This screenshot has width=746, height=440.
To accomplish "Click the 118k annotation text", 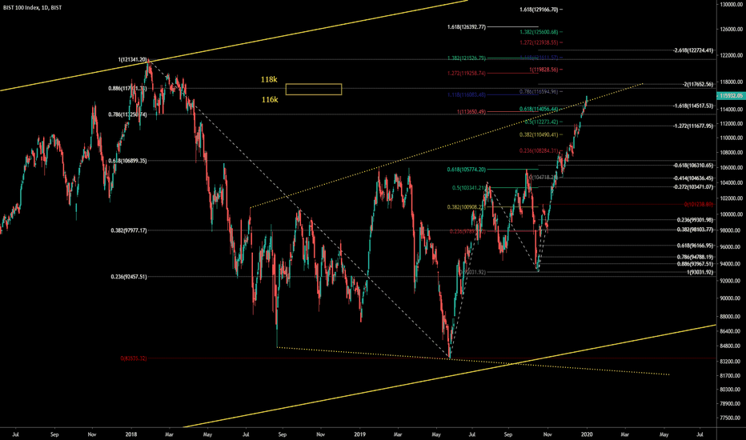I will click(x=269, y=79).
